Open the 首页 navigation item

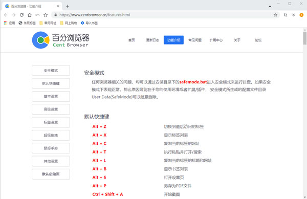tap(131, 40)
